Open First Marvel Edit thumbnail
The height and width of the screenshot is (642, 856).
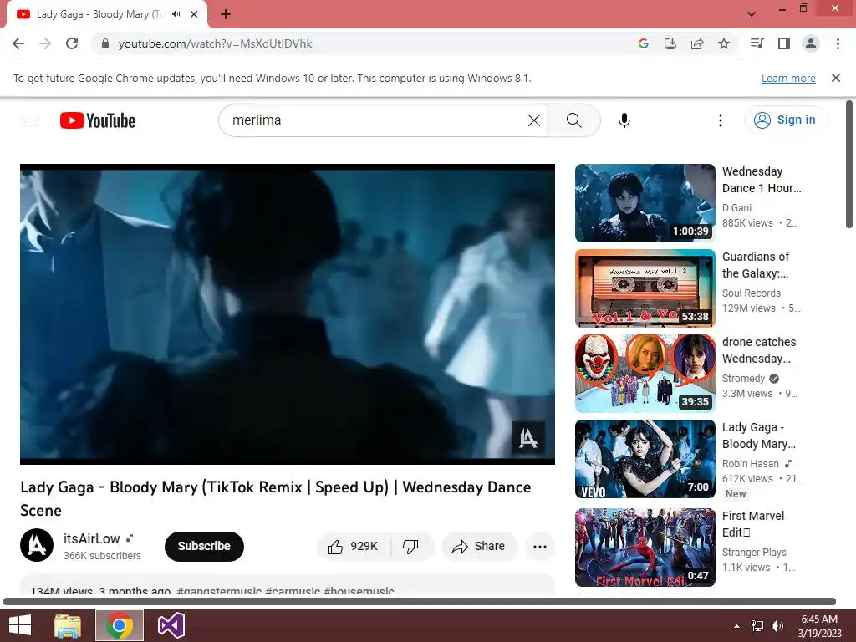645,548
